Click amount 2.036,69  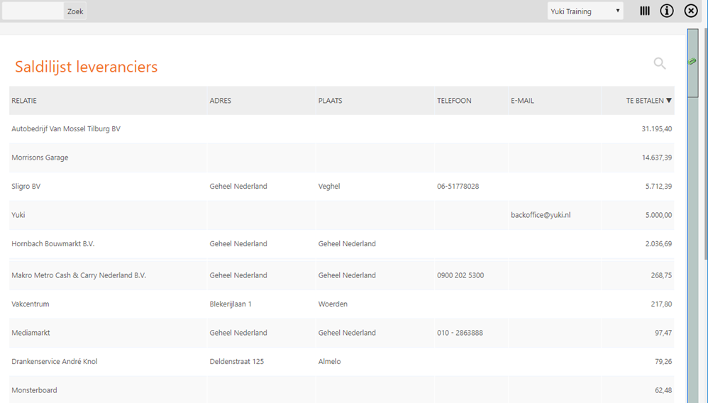point(658,243)
